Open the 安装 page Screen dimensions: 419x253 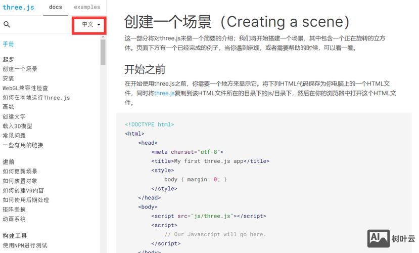(8, 78)
